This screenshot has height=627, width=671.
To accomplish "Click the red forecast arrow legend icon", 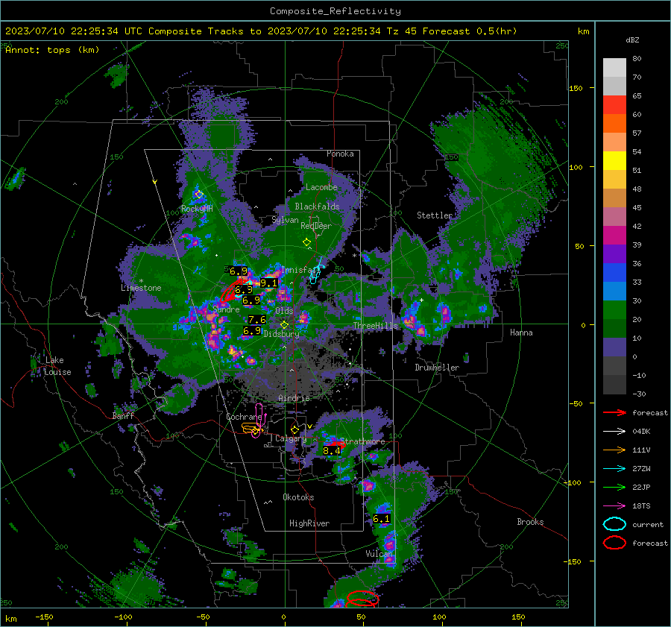I will [614, 412].
